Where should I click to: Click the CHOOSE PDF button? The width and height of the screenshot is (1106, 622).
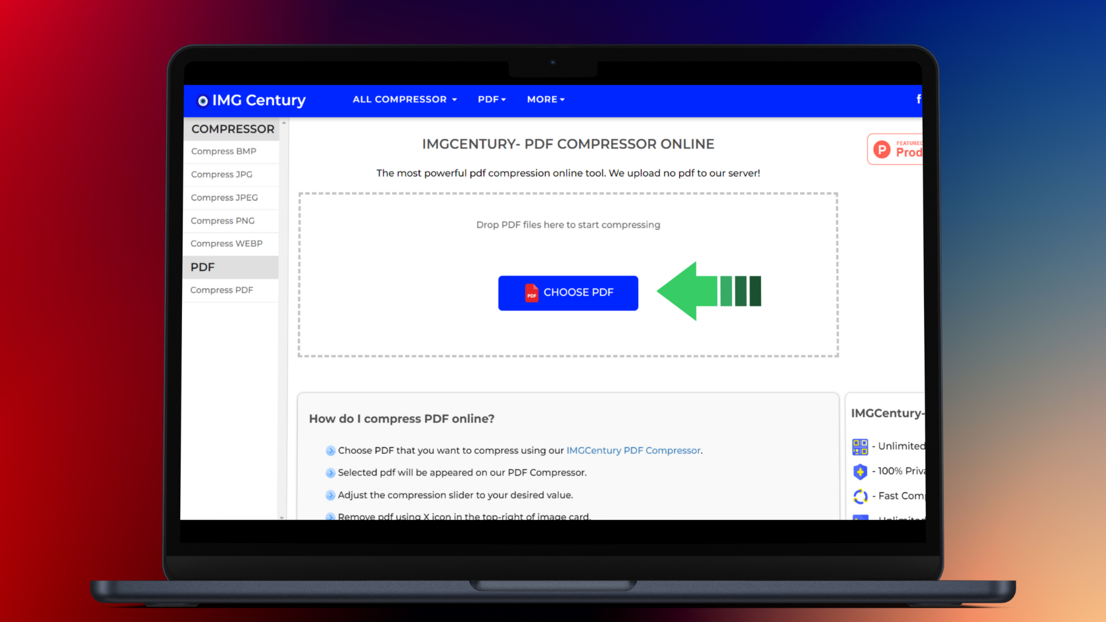pyautogui.click(x=568, y=293)
